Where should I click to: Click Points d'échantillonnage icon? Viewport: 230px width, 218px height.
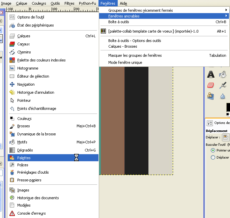[x=12, y=108]
